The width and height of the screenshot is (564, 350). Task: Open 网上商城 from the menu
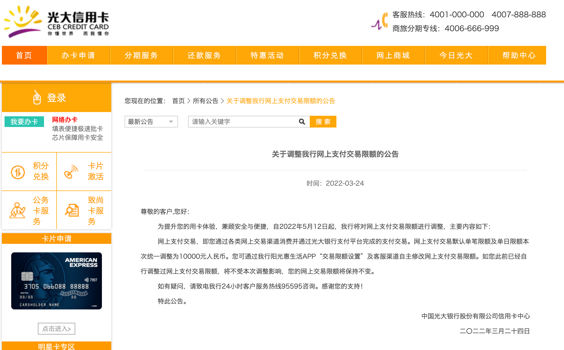393,55
